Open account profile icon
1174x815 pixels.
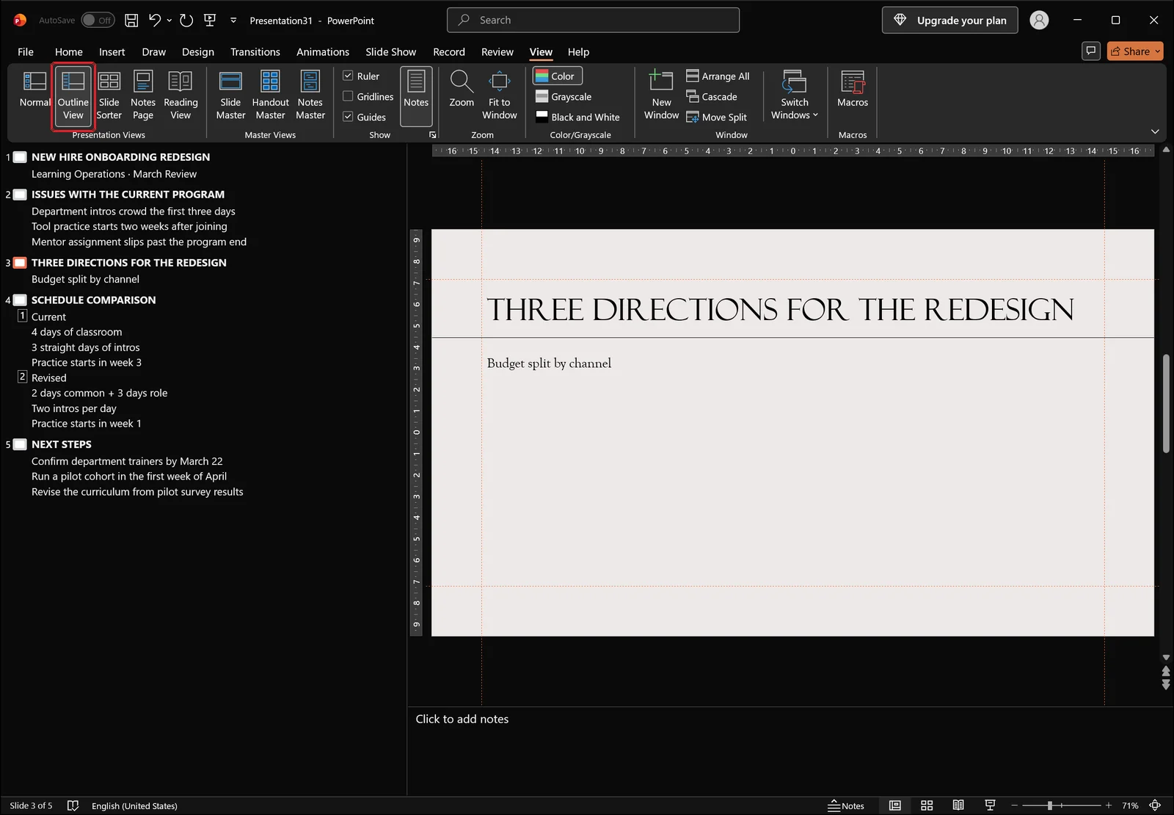click(x=1039, y=21)
